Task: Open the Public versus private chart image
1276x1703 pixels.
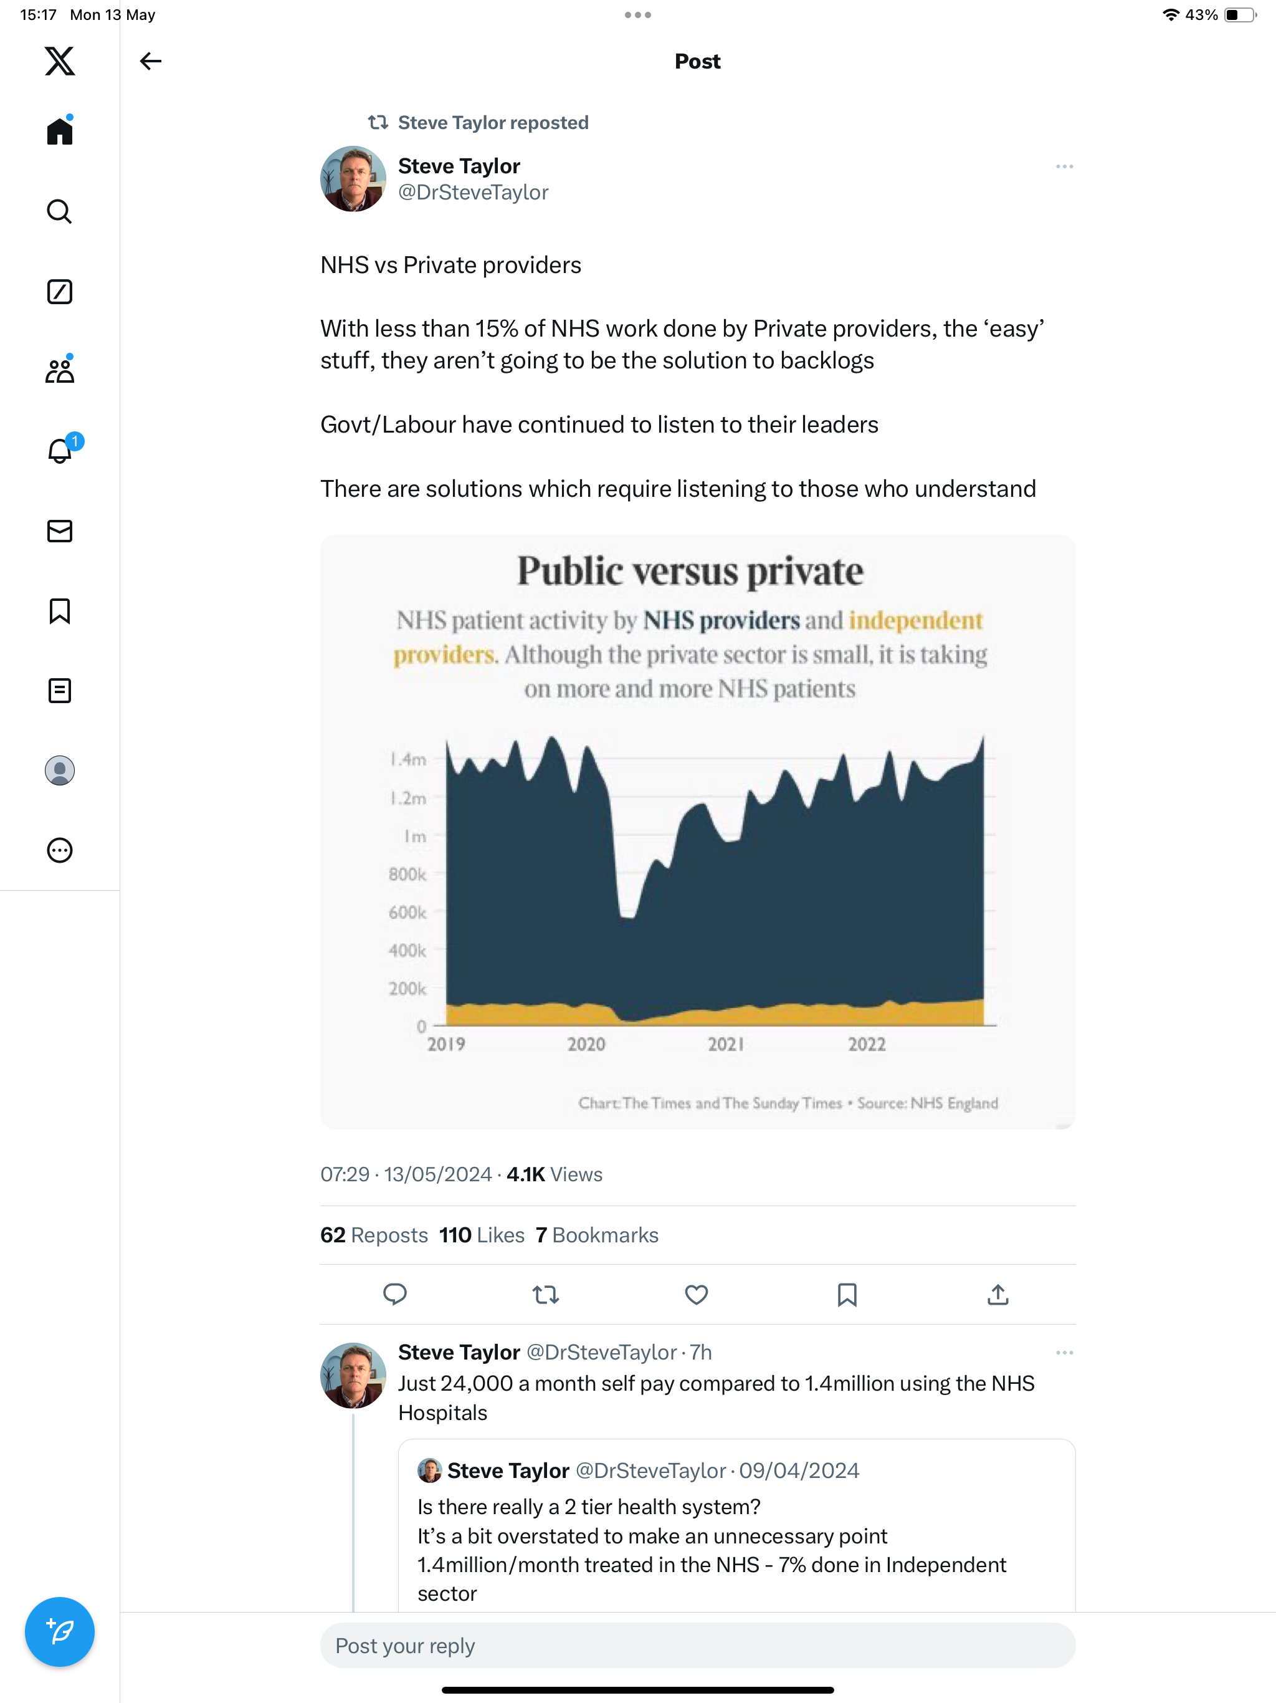Action: [698, 832]
